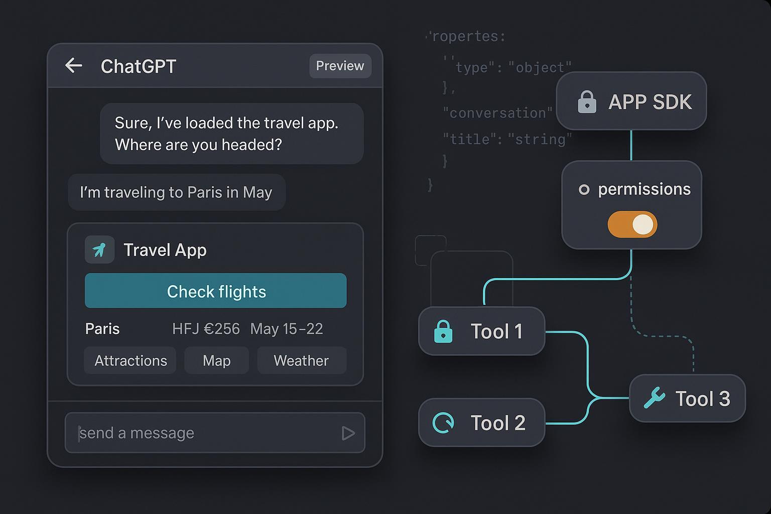Screen dimensions: 771x514
Task: Click the APP SDK node label
Action: point(650,102)
